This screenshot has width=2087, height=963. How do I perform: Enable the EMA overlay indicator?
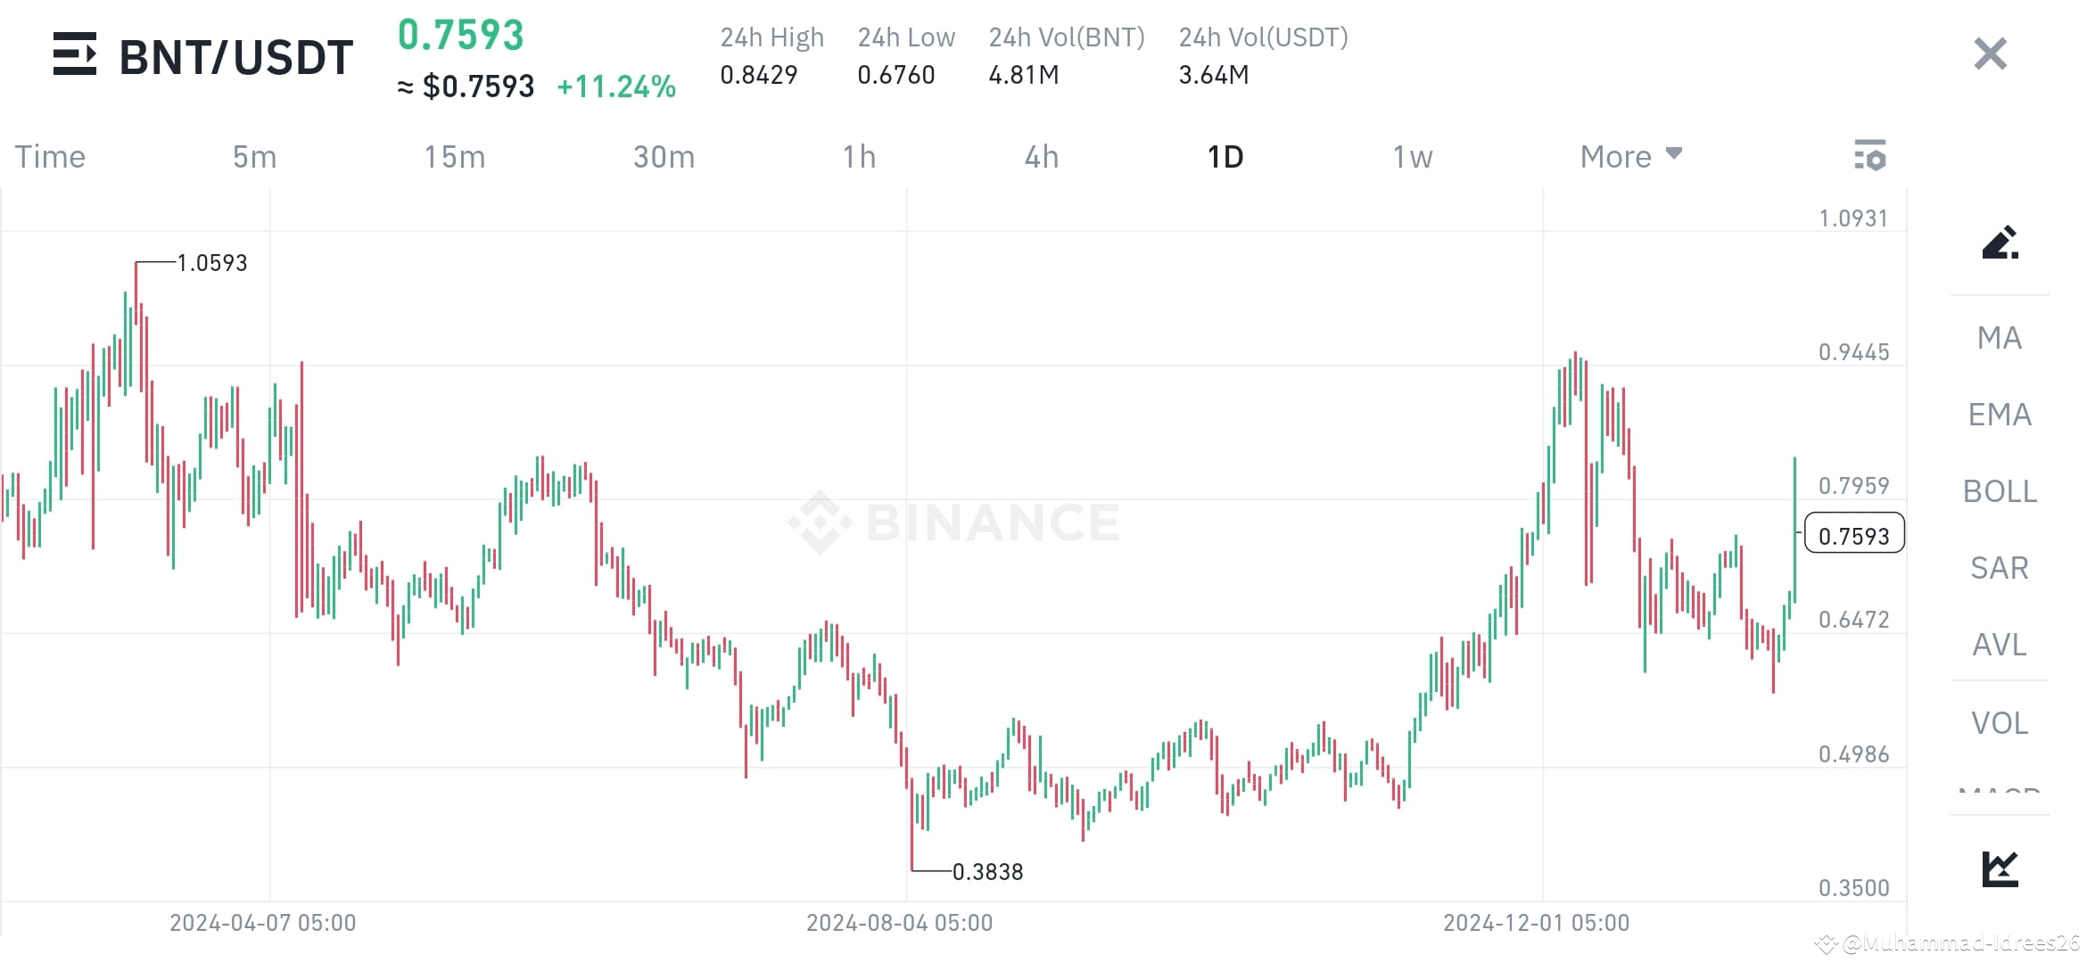pos(2000,415)
